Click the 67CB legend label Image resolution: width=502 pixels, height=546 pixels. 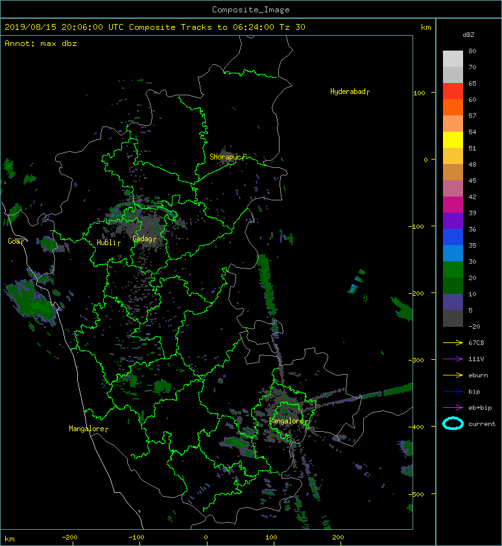(x=476, y=342)
